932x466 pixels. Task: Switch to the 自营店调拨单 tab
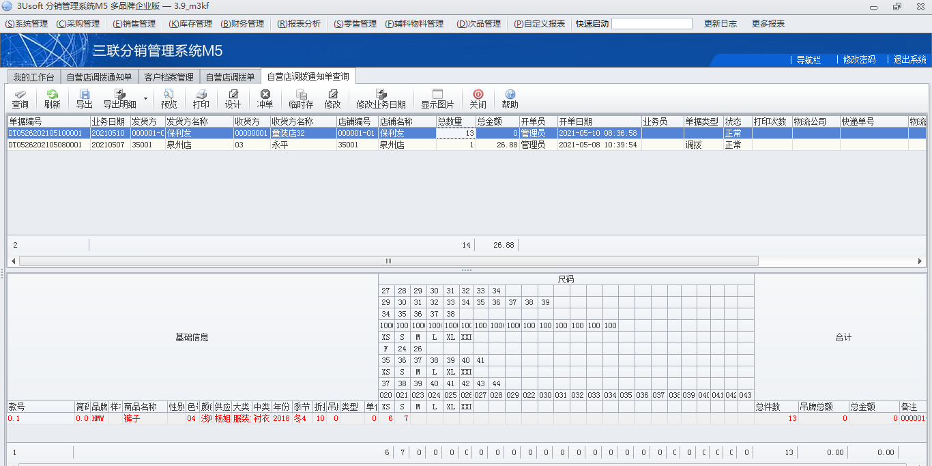click(x=230, y=76)
